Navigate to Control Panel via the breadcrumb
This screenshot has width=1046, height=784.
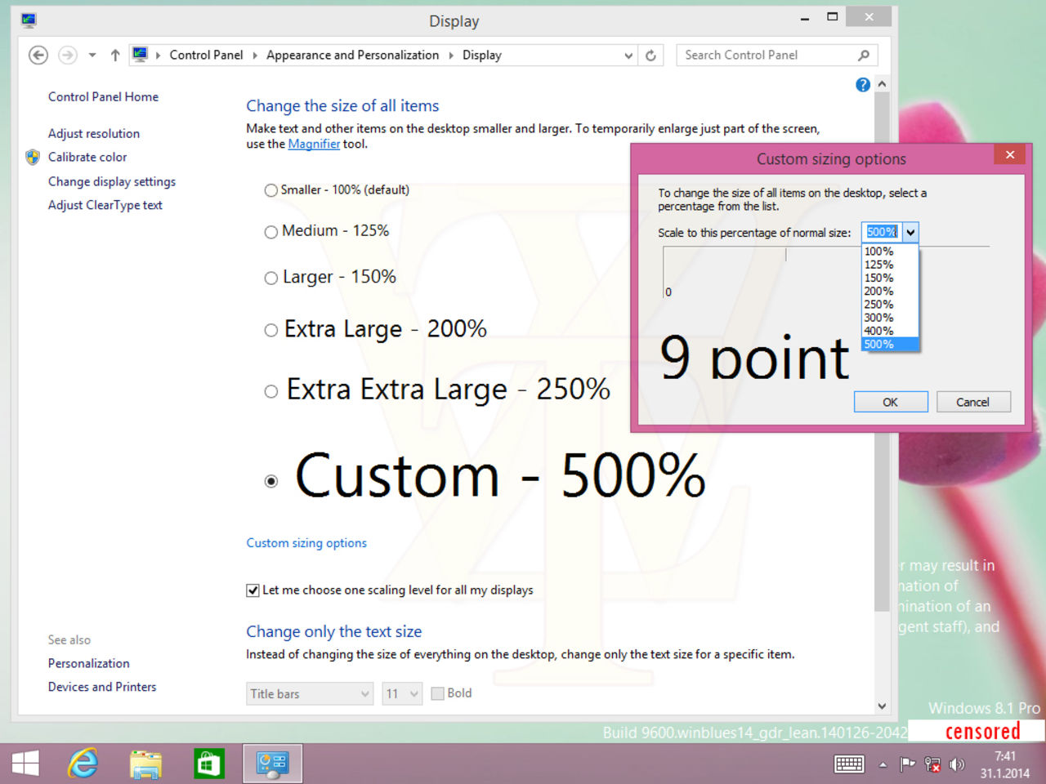point(206,55)
